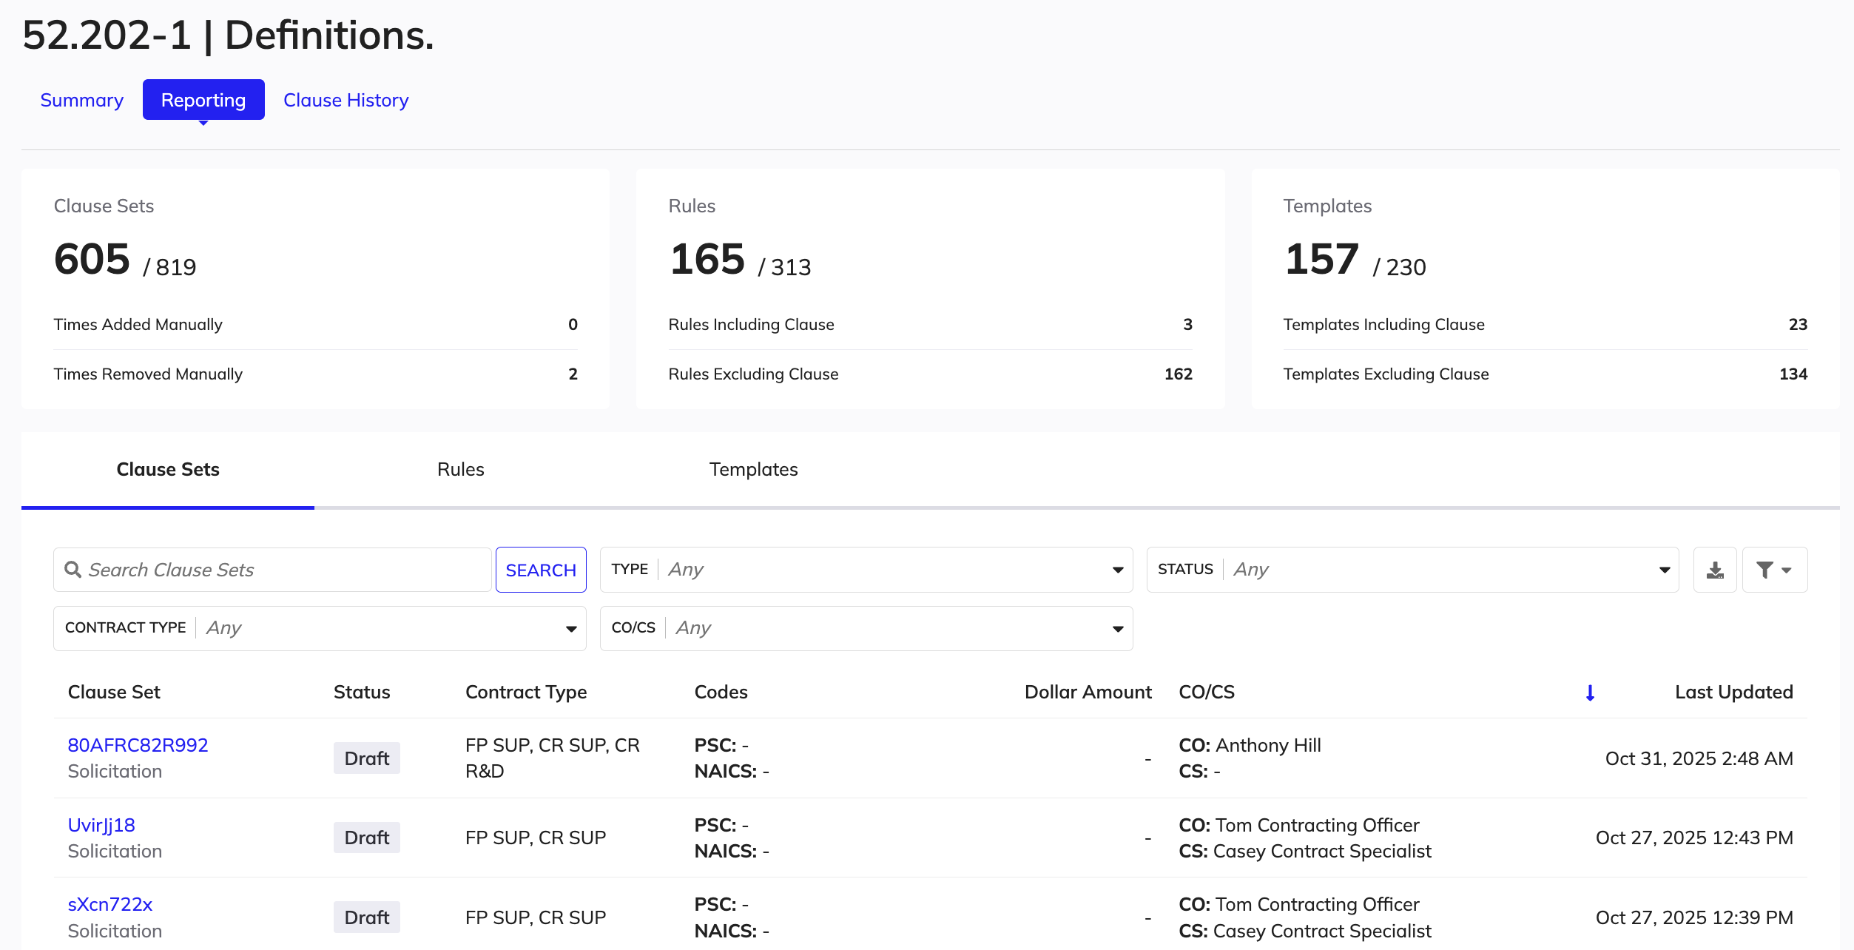Open the TYPE dropdown
The width and height of the screenshot is (1854, 950).
(866, 570)
